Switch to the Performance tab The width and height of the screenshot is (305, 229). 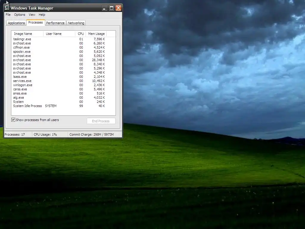pos(55,23)
